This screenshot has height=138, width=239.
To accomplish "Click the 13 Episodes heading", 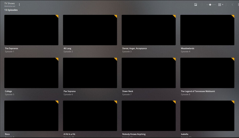I will 11,10.
